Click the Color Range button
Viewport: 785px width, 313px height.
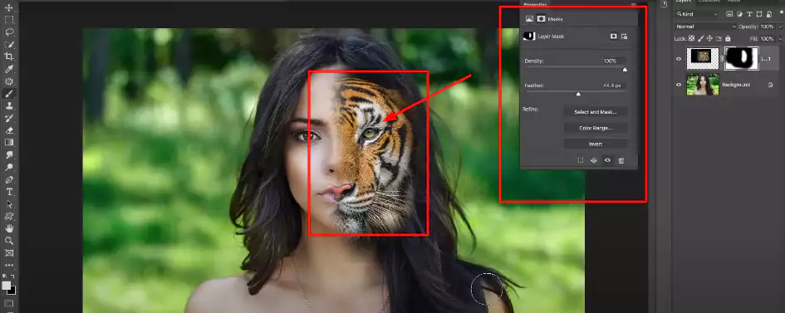coord(596,128)
